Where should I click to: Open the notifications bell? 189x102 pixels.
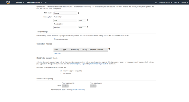pos(156,3)
